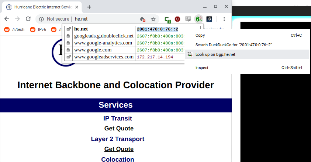This screenshot has height=162, width=311.
Task: Bookmark this page with the star icon
Action: (x=153, y=19)
